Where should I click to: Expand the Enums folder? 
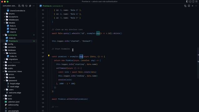(x=4, y=14)
